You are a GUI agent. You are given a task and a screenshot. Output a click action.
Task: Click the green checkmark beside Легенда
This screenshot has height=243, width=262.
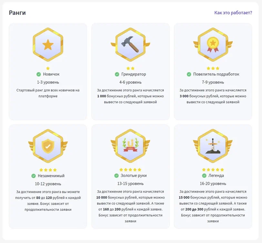pyautogui.click(x=204, y=176)
